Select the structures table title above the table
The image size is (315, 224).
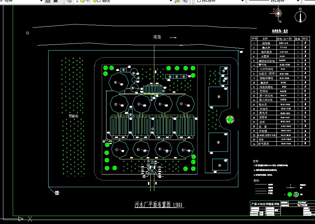pyautogui.click(x=280, y=31)
